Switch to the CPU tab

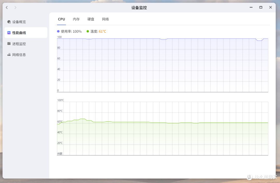click(61, 19)
